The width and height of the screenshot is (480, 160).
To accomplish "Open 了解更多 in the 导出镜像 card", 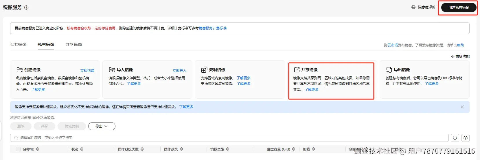I will point(432,84).
